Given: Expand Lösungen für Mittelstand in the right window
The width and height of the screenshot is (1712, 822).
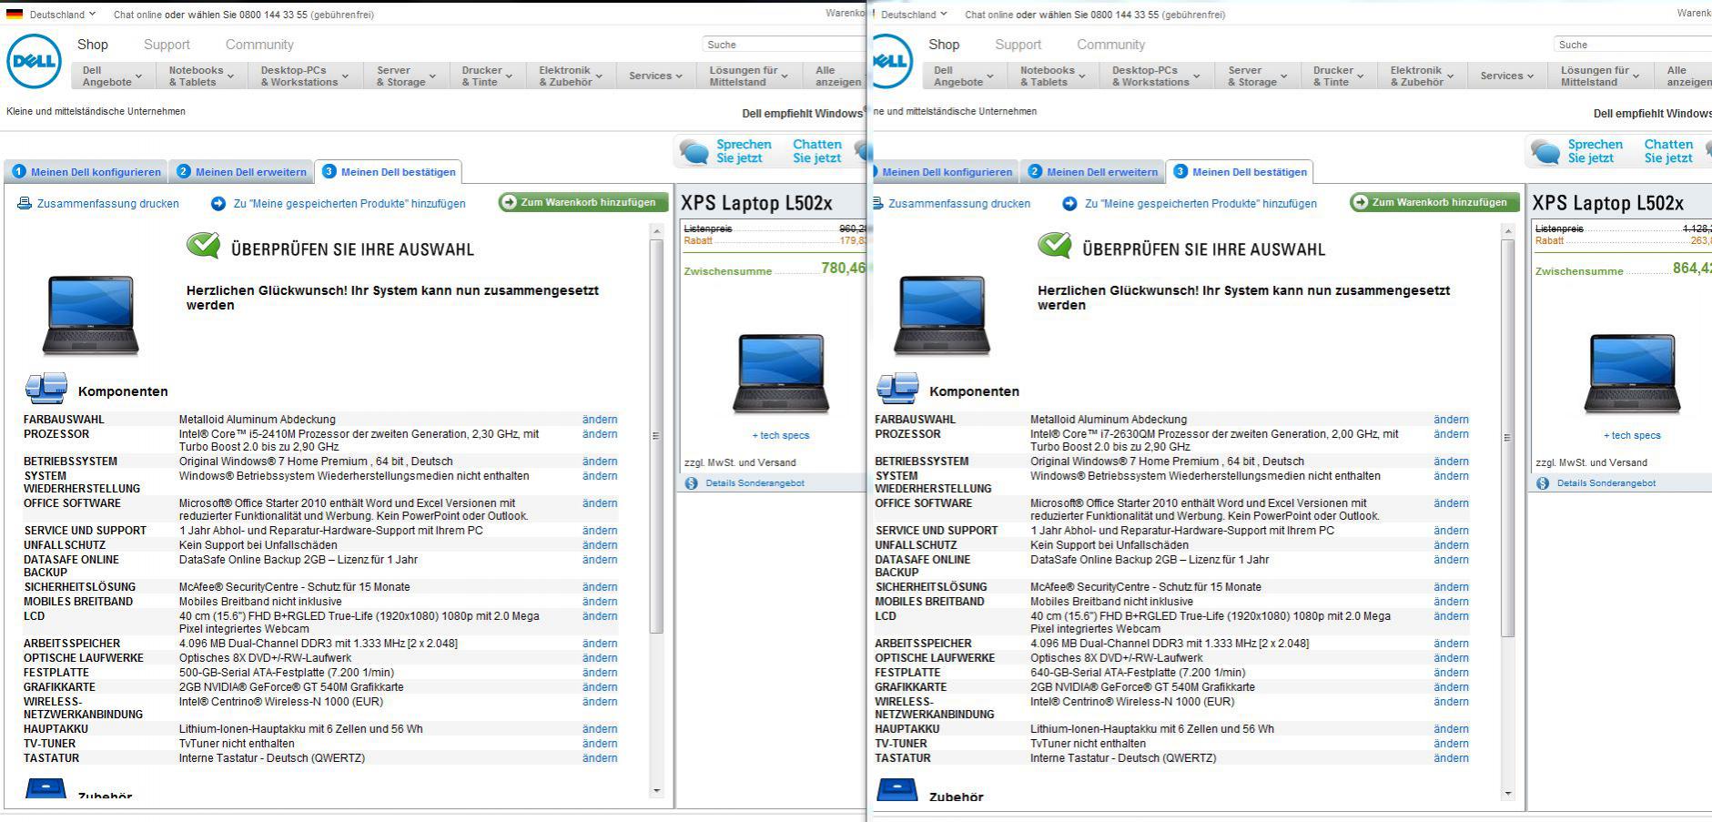Looking at the screenshot, I should [x=1600, y=76].
